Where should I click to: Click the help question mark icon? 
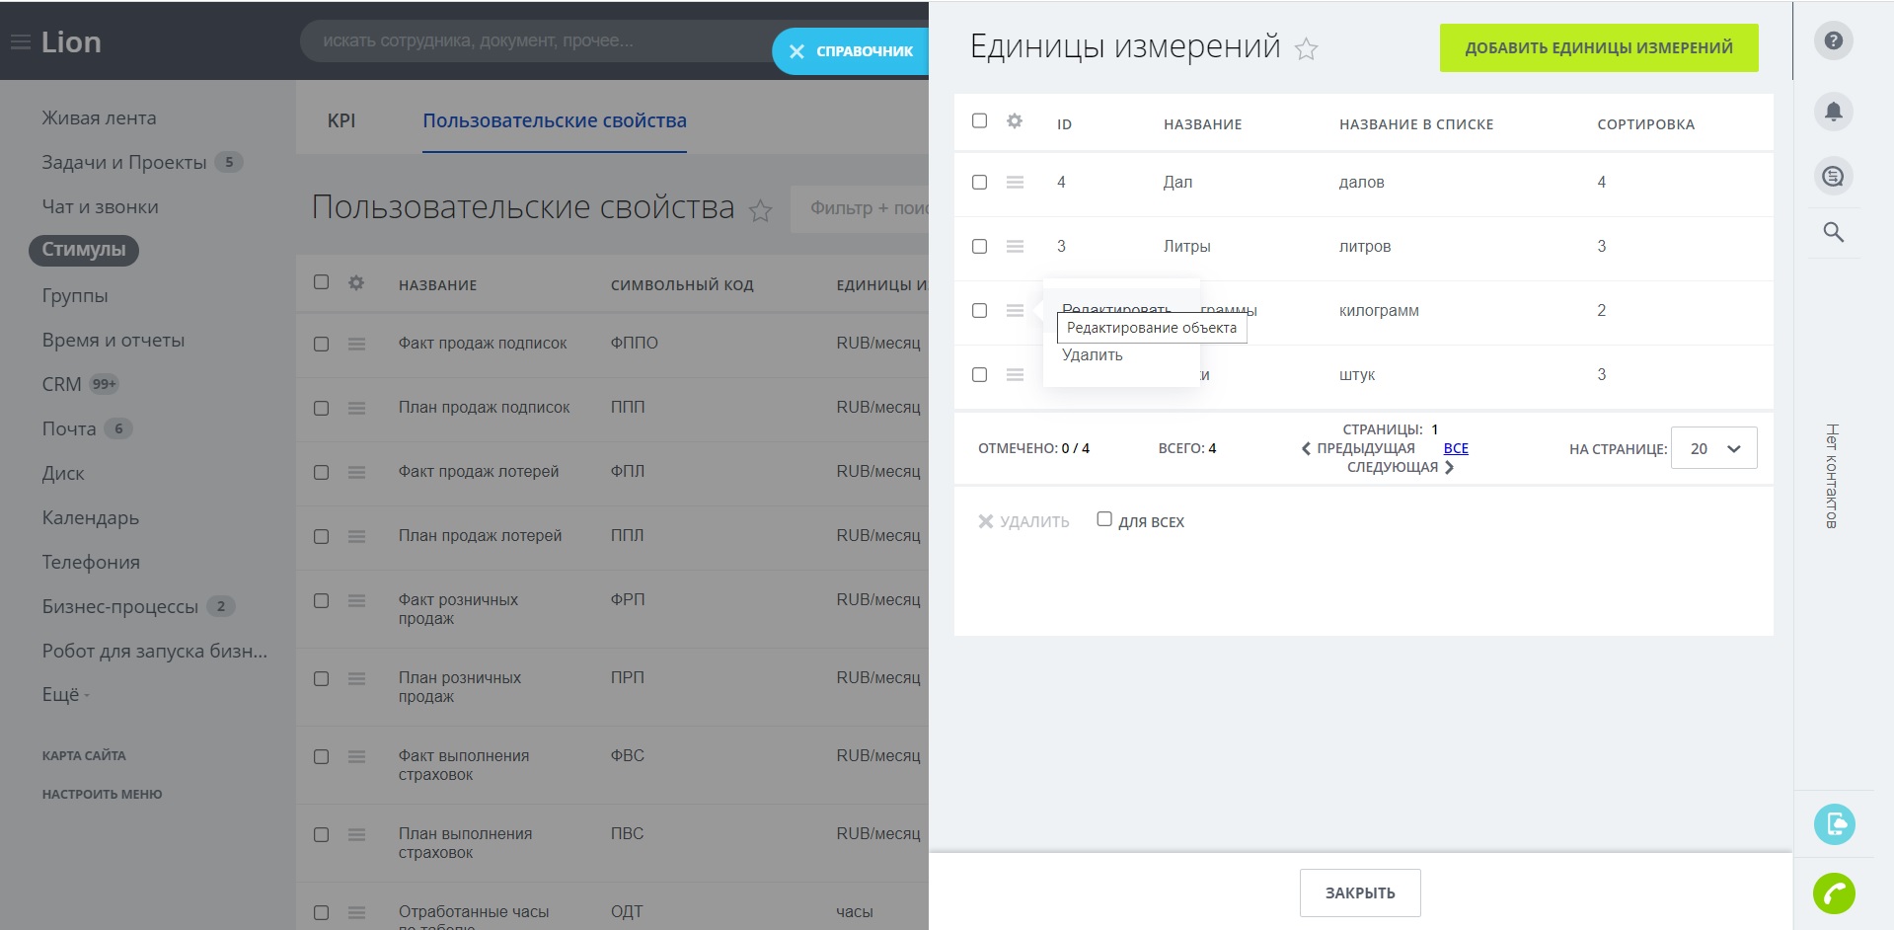pyautogui.click(x=1833, y=41)
